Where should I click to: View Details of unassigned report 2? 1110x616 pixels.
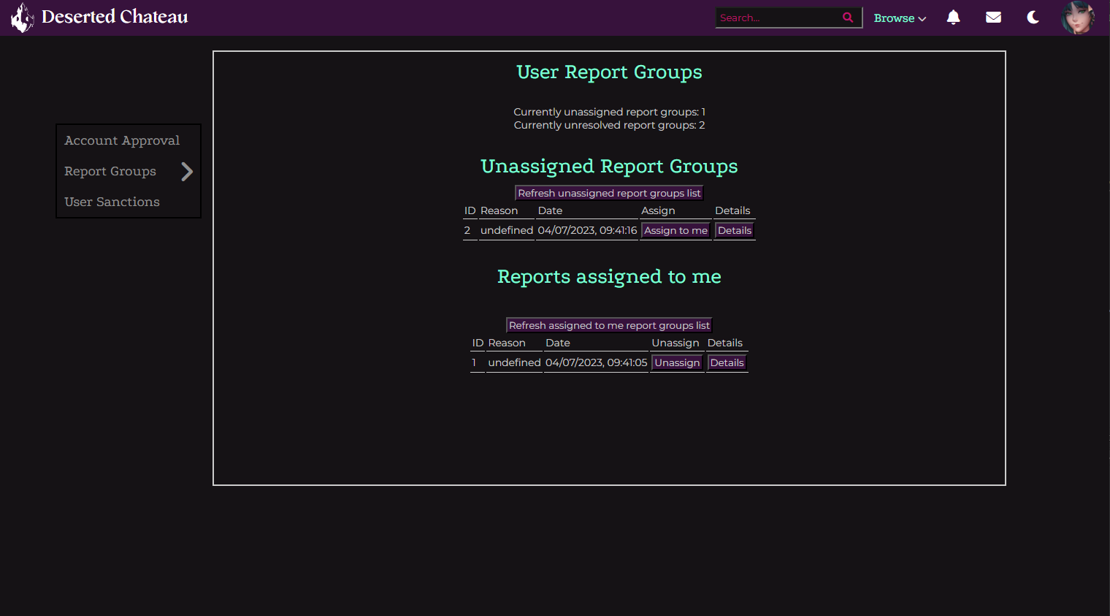tap(734, 230)
